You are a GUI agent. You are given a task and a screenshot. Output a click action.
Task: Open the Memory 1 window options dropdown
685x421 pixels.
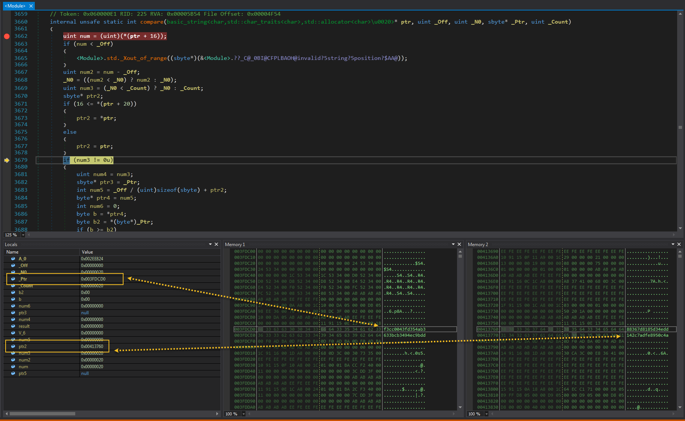point(453,244)
